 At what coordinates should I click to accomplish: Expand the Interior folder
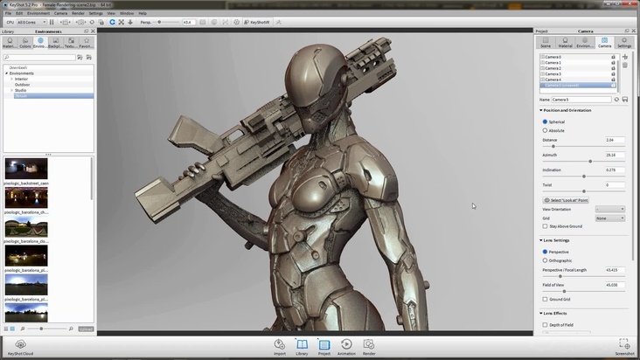click(x=12, y=80)
